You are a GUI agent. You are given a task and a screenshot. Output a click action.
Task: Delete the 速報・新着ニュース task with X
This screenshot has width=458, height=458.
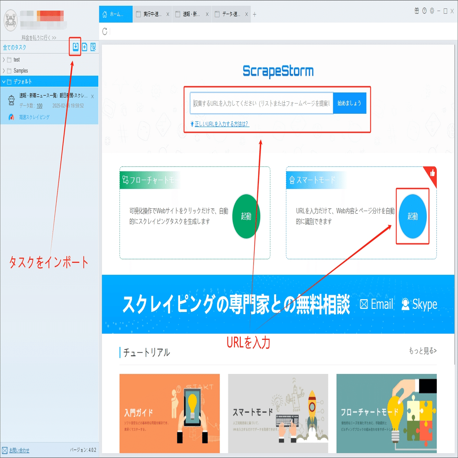pos(92,96)
